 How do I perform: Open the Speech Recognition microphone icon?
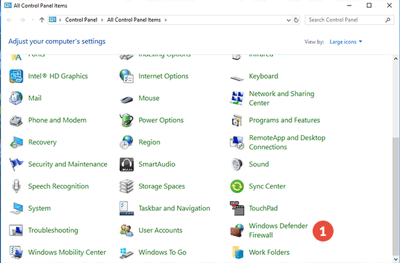[17, 186]
